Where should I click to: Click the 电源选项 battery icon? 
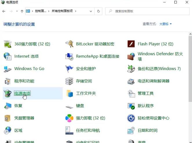click(8, 93)
